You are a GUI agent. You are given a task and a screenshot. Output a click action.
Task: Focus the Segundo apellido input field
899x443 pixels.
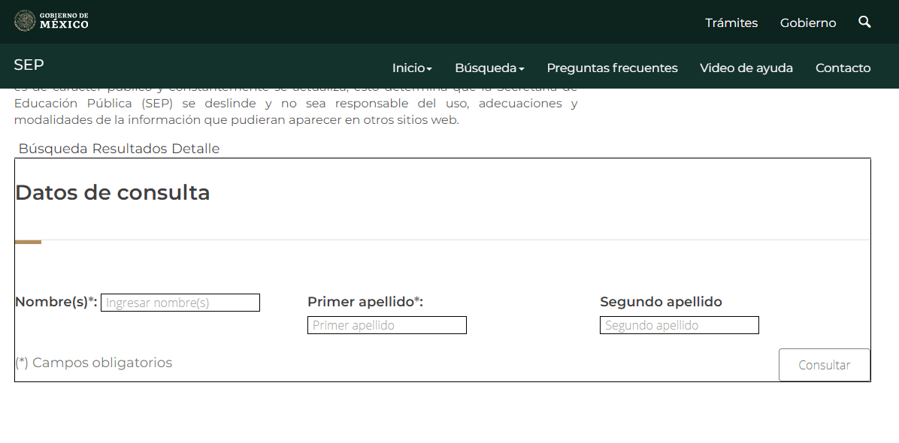(680, 325)
